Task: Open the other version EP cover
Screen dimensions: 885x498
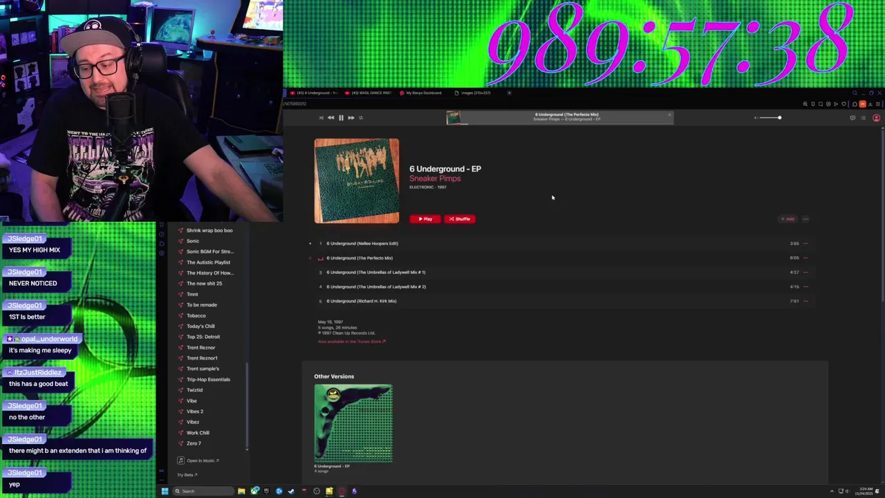Action: [x=353, y=423]
